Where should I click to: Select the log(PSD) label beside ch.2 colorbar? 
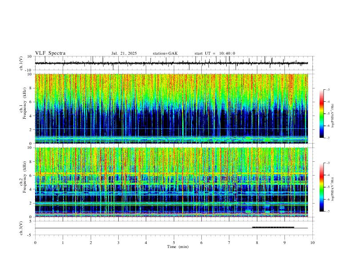pos(333,189)
